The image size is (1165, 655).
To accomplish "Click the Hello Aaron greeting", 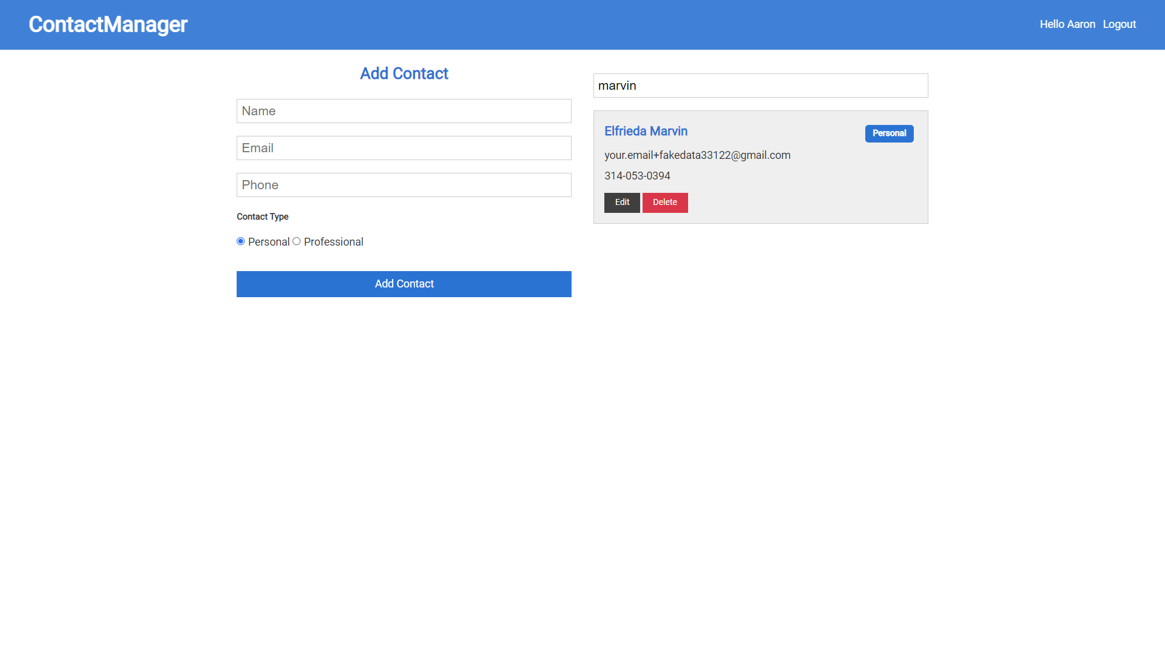I will (1067, 24).
